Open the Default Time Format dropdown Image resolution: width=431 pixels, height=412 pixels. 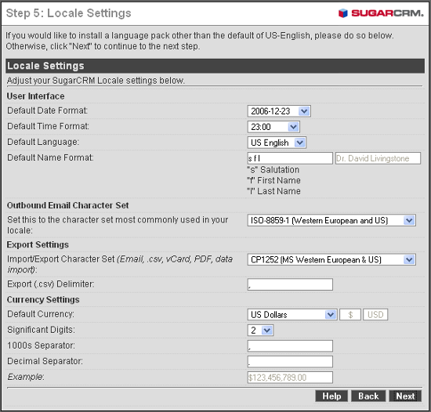tap(273, 127)
